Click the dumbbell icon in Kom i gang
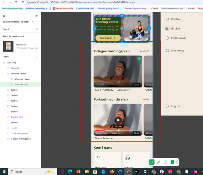 [x=99, y=157]
